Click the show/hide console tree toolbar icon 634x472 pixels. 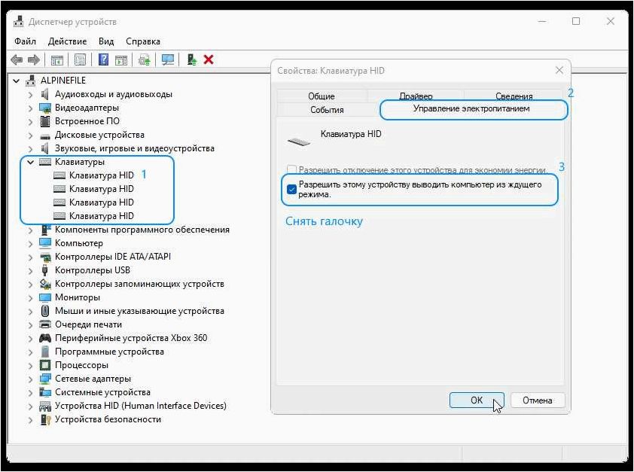point(57,60)
